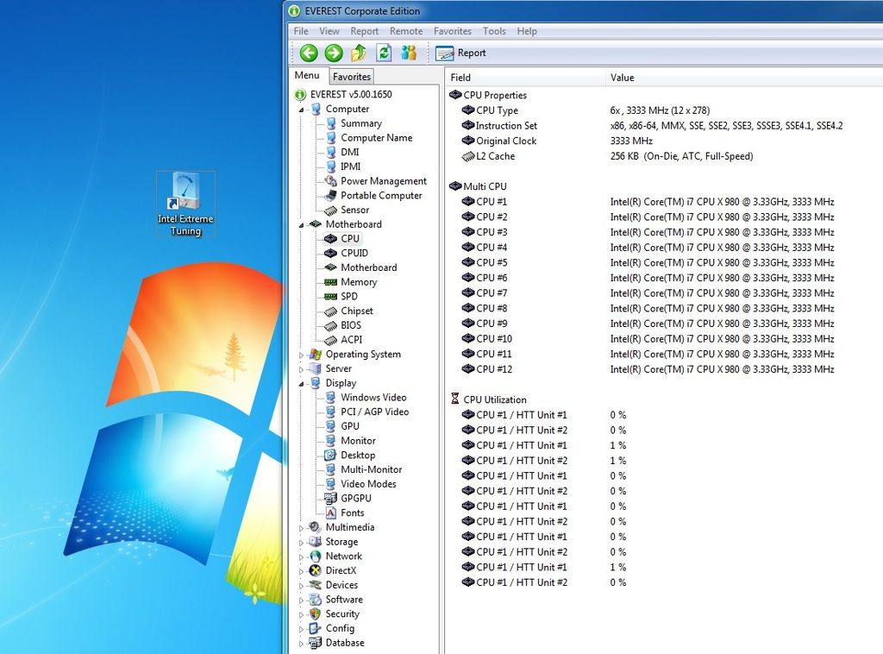This screenshot has width=883, height=654.
Task: Click the Windows Video icon in tree
Action: (x=330, y=397)
